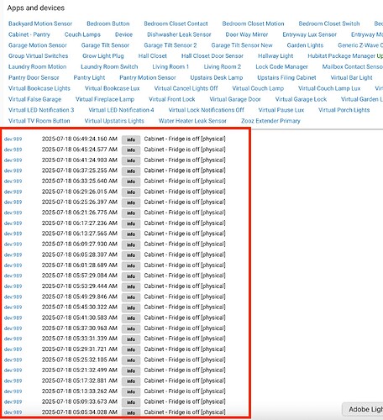Select Lock Code Manager link
This screenshot has width=383, height=420.
pyautogui.click(x=281, y=67)
